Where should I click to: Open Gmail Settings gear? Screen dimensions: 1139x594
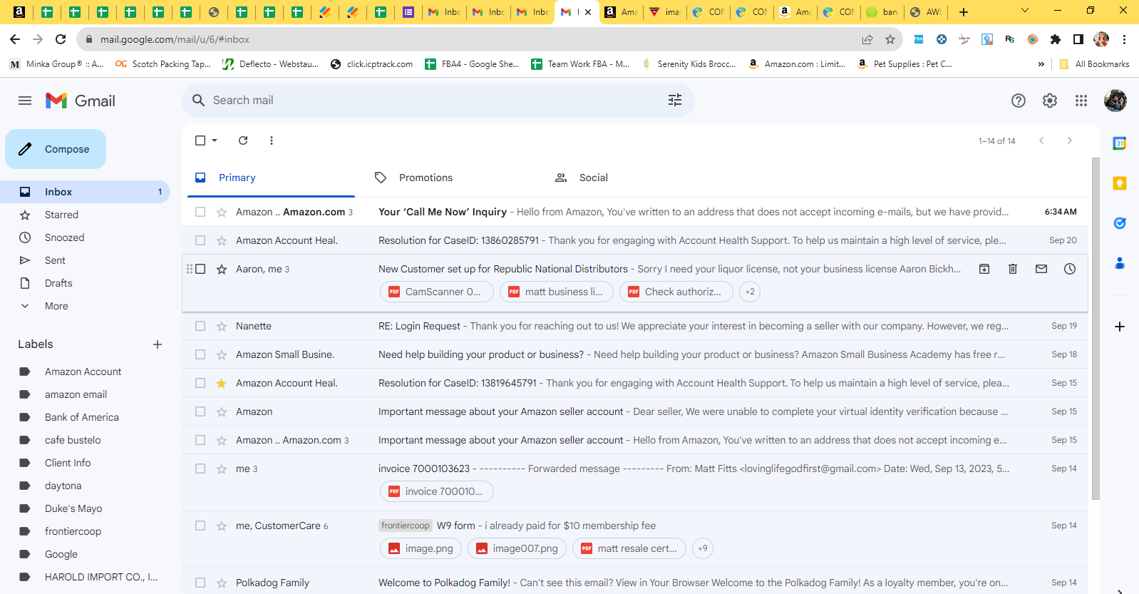[1050, 101]
